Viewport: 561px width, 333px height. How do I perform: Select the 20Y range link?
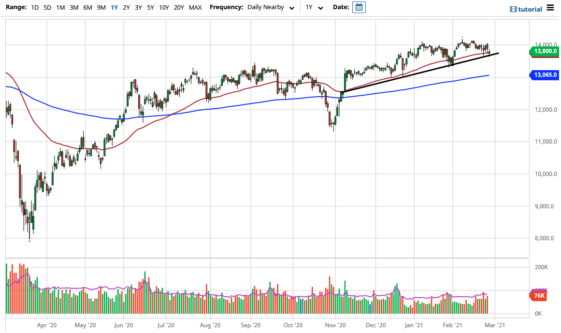pos(178,8)
